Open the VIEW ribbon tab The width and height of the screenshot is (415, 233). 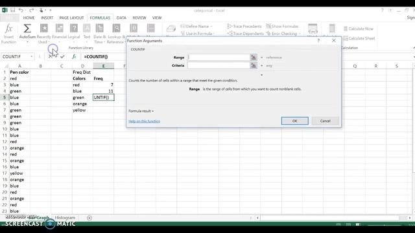tap(157, 17)
